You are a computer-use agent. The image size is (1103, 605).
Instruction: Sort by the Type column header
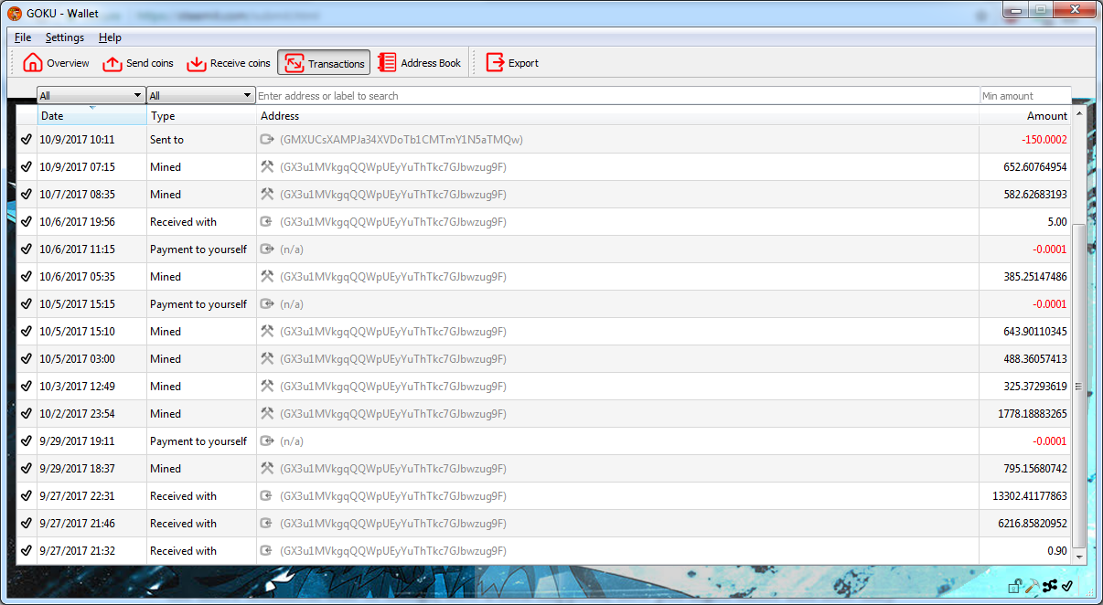pos(201,116)
